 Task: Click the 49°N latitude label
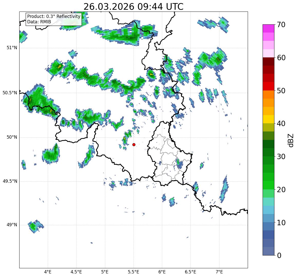click(x=12, y=225)
